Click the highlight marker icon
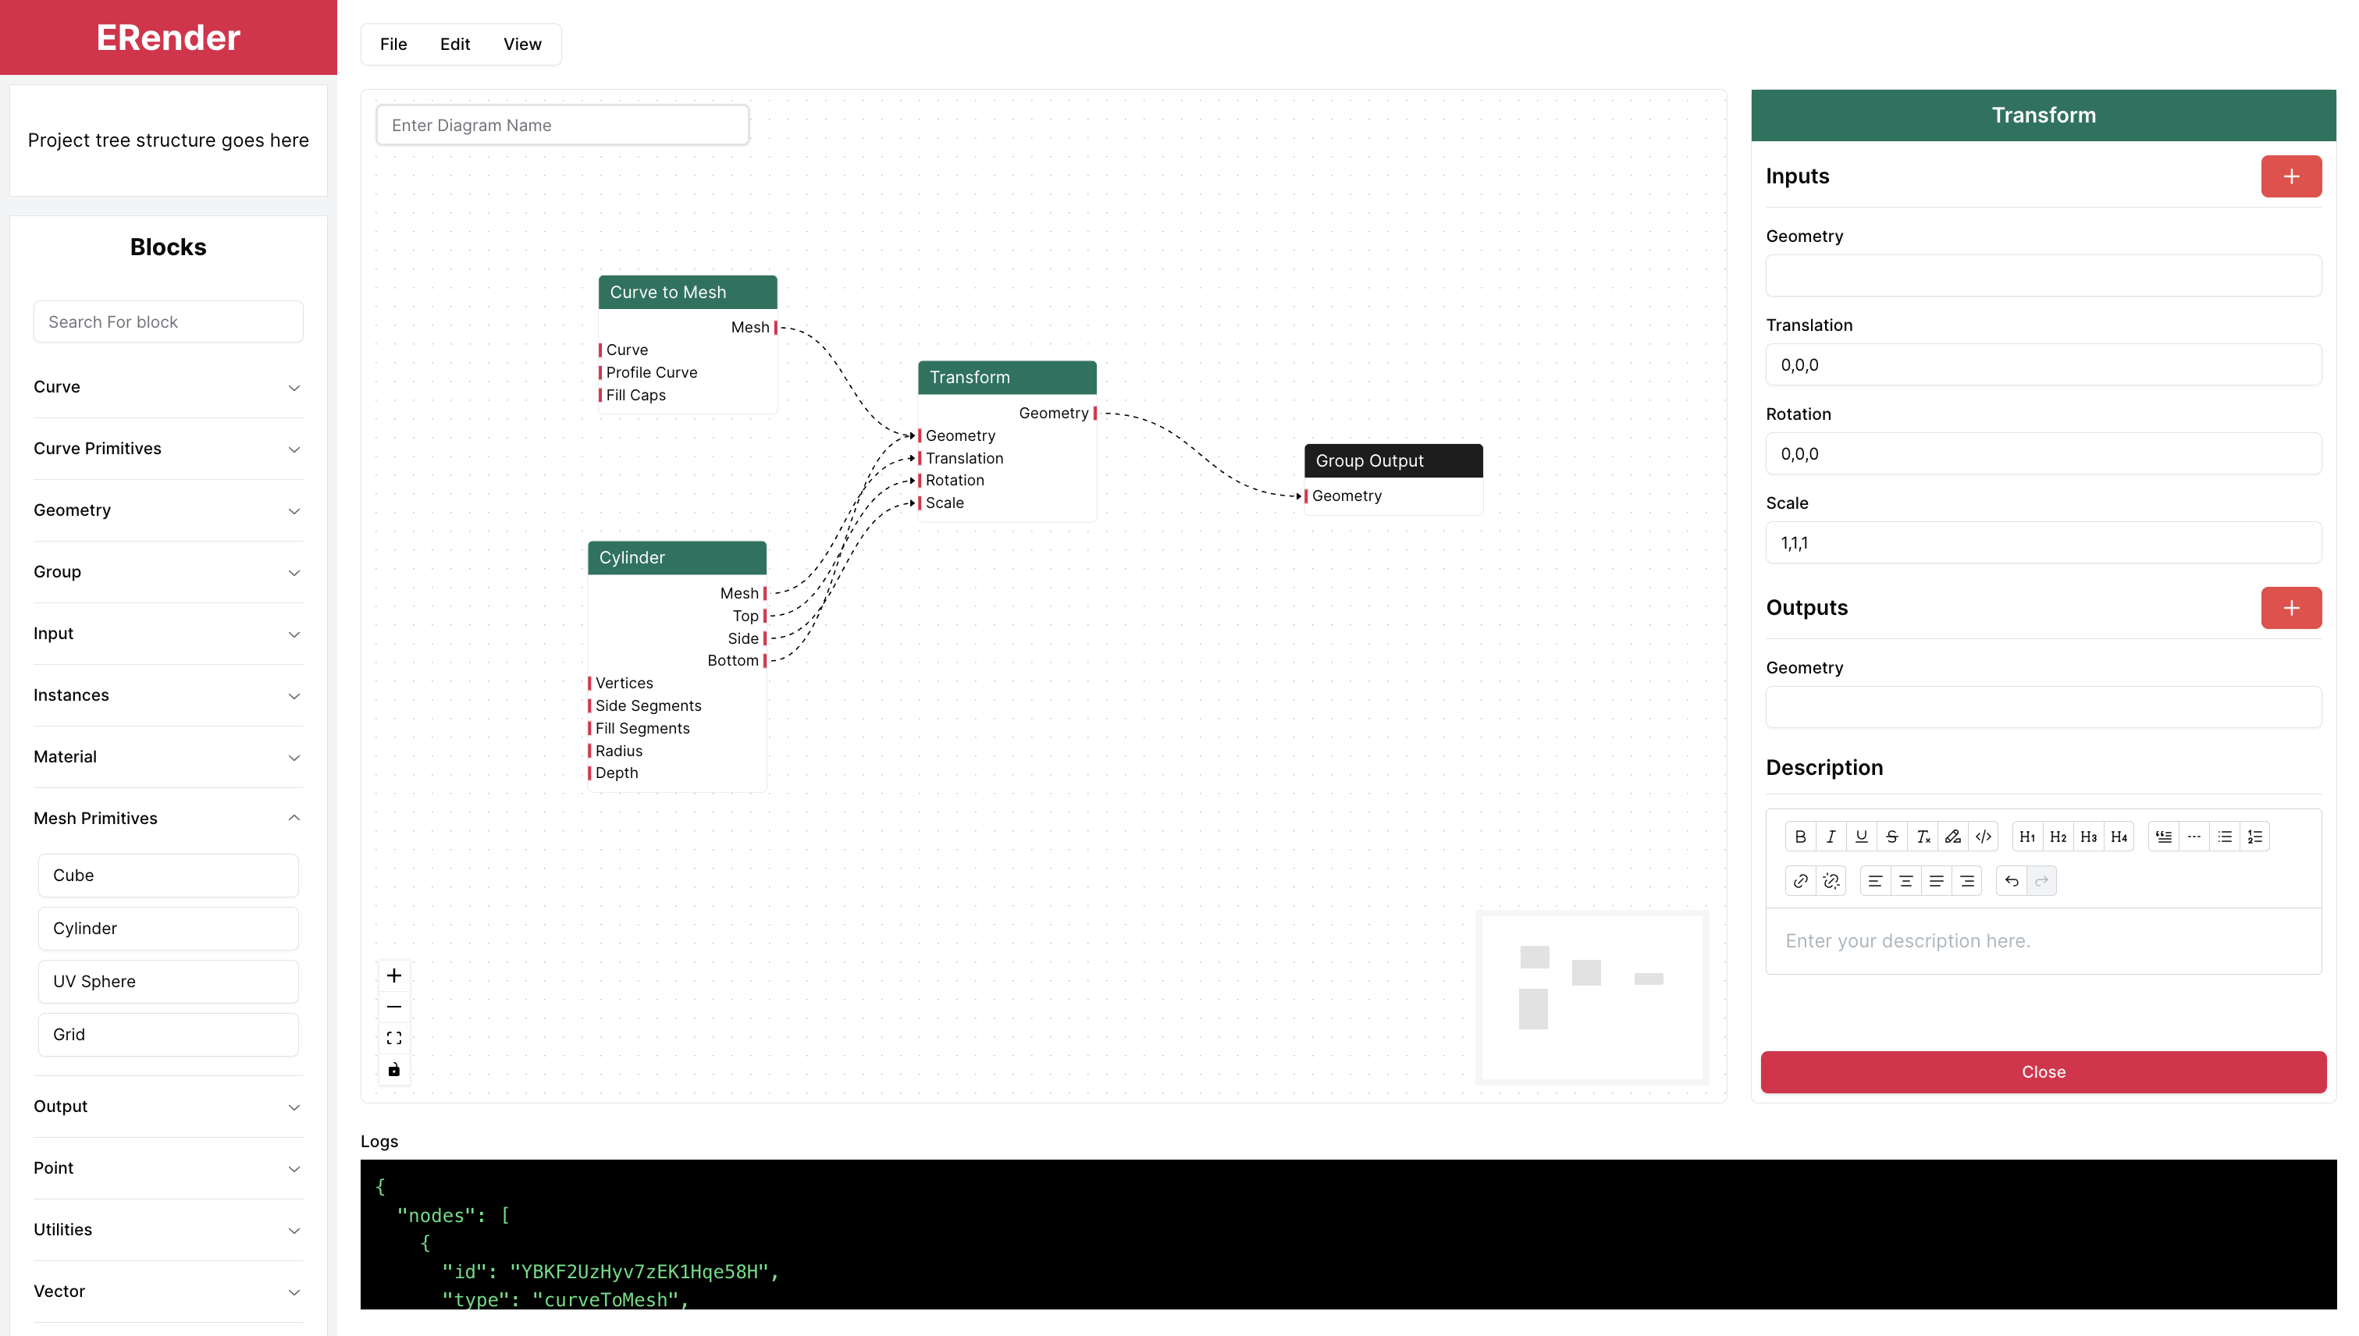 pyautogui.click(x=1952, y=836)
